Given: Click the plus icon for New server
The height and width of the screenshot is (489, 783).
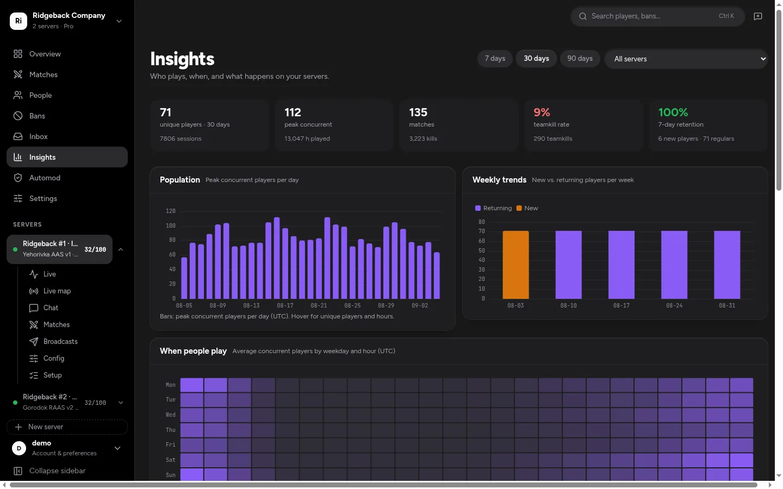Looking at the screenshot, I should pos(18,427).
